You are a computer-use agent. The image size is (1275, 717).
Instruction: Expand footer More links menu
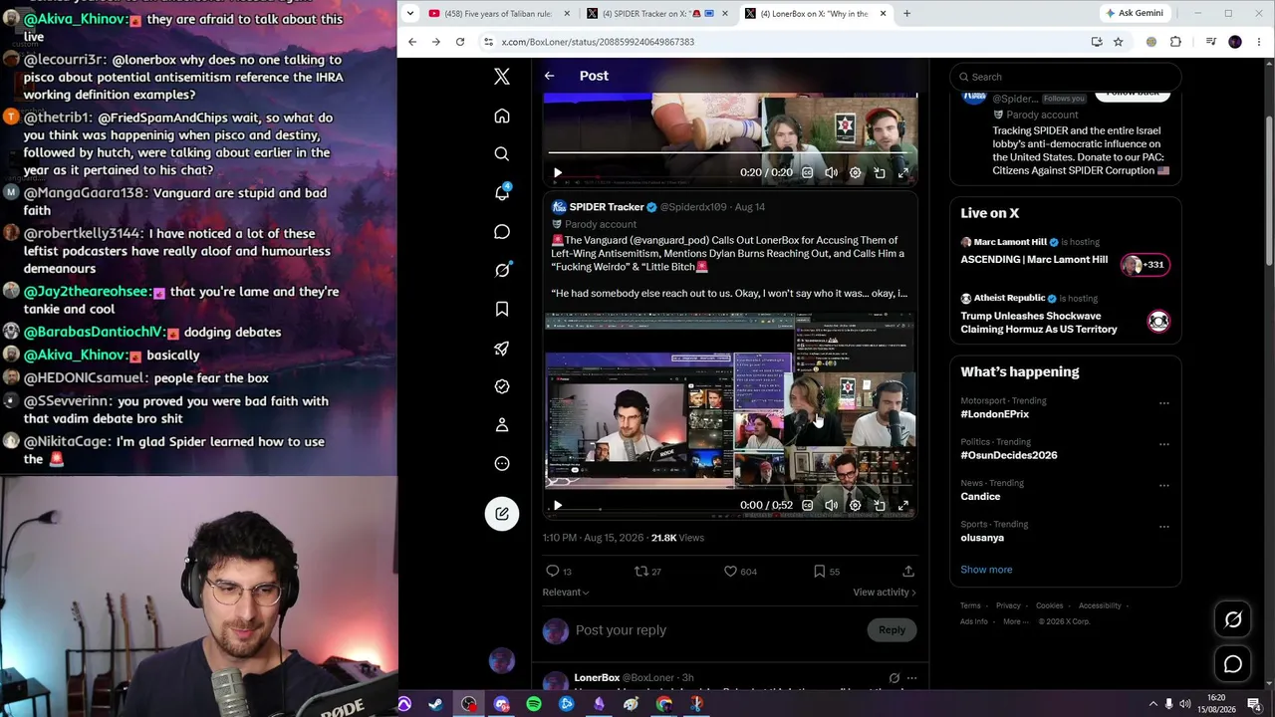click(x=1015, y=621)
